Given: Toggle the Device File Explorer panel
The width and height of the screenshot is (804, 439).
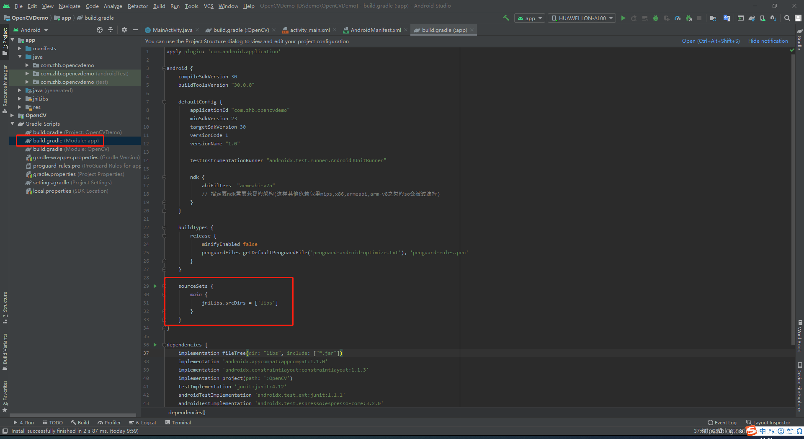Looking at the screenshot, I should click(799, 387).
